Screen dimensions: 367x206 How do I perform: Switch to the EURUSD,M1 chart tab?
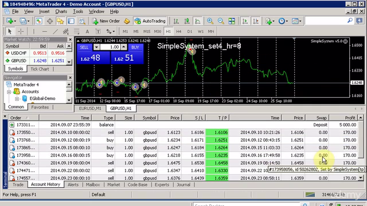[x=90, y=108]
